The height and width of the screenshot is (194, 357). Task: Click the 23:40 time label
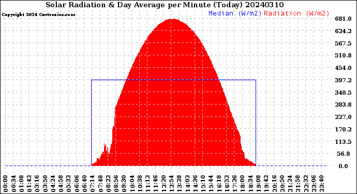pos(322,184)
